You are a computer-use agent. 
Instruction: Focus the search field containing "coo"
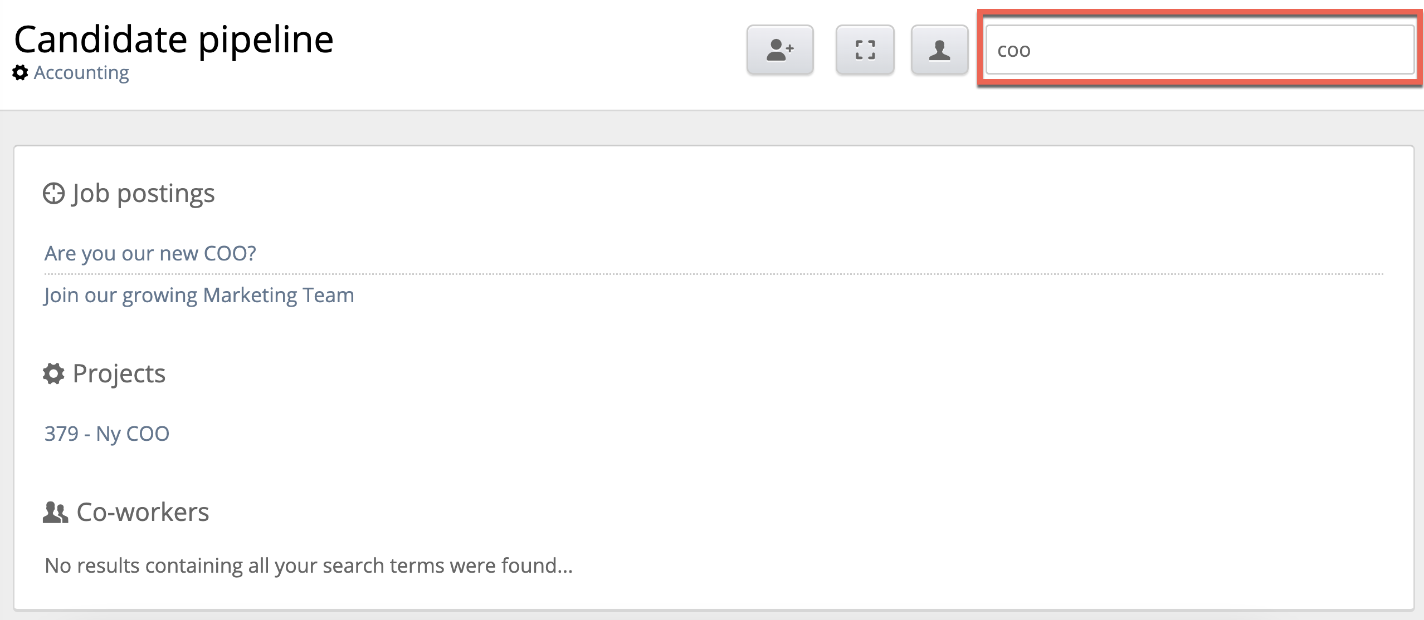[x=1199, y=50]
